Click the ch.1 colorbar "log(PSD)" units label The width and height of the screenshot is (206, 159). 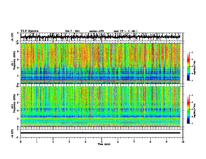(x=195, y=68)
